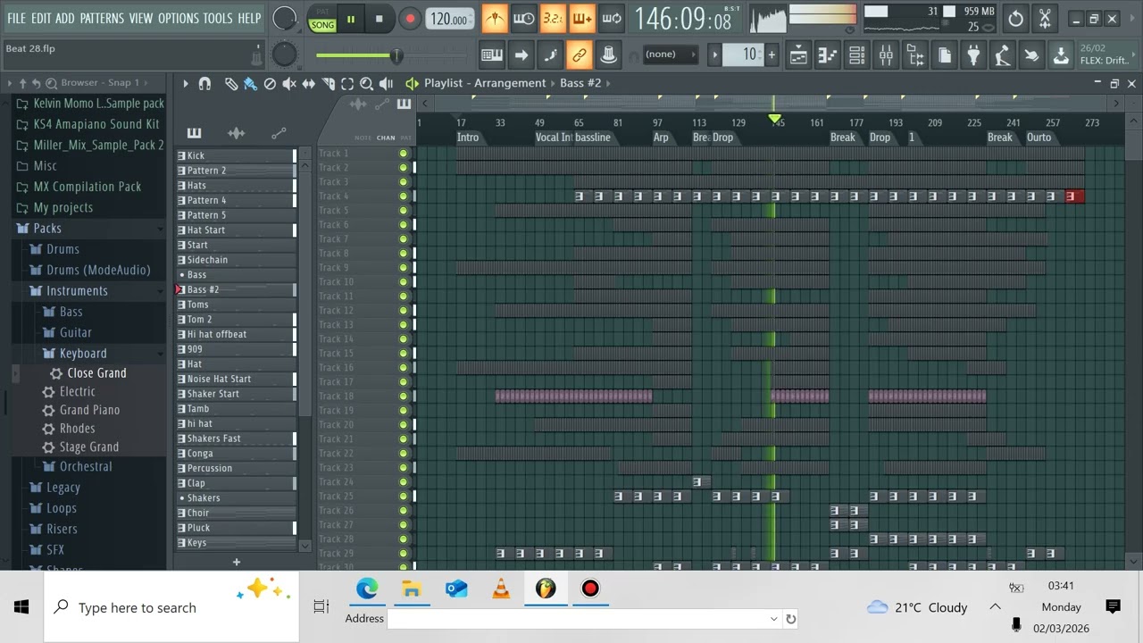Image resolution: width=1143 pixels, height=643 pixels.
Task: Open the View playlist button in toolbar
Action: (x=798, y=55)
